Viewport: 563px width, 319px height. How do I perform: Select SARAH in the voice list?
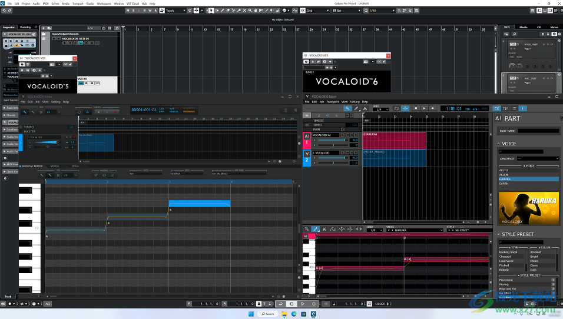504,184
